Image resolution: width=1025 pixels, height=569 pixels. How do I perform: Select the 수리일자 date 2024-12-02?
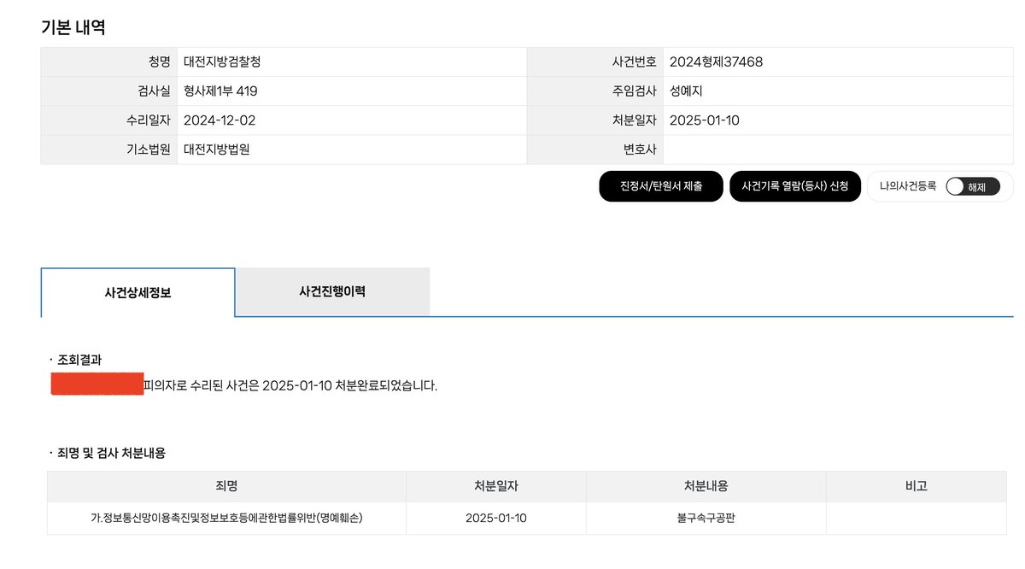pos(215,120)
